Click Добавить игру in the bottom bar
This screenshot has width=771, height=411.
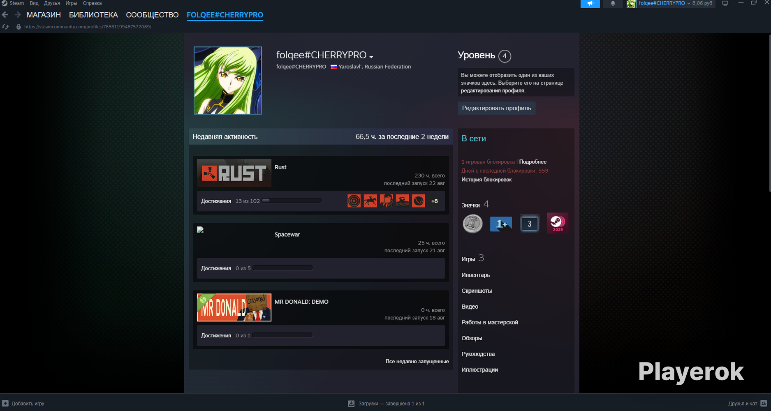point(28,404)
